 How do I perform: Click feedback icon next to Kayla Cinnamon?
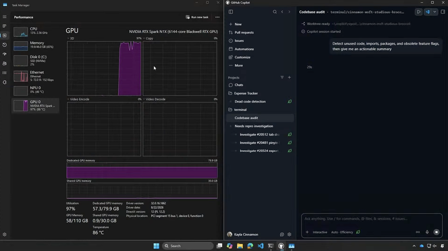click(282, 234)
